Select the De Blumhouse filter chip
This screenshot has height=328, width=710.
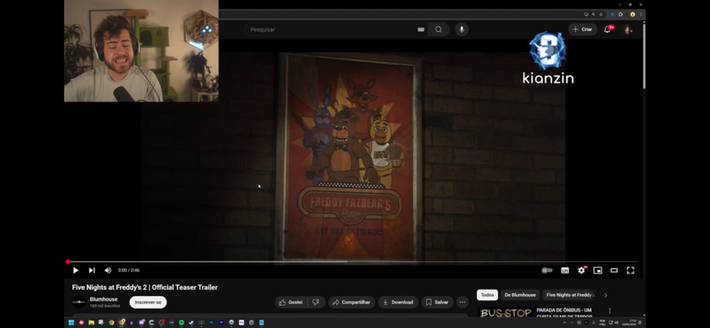[x=520, y=295]
